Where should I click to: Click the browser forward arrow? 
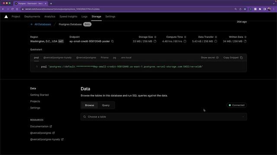[8, 9]
